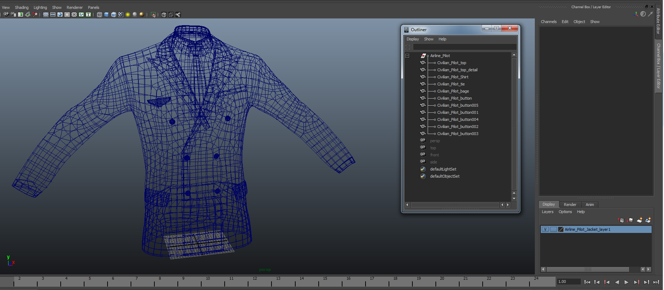The width and height of the screenshot is (664, 290).
Task: Open the Outliner Help menu
Action: [x=442, y=39]
